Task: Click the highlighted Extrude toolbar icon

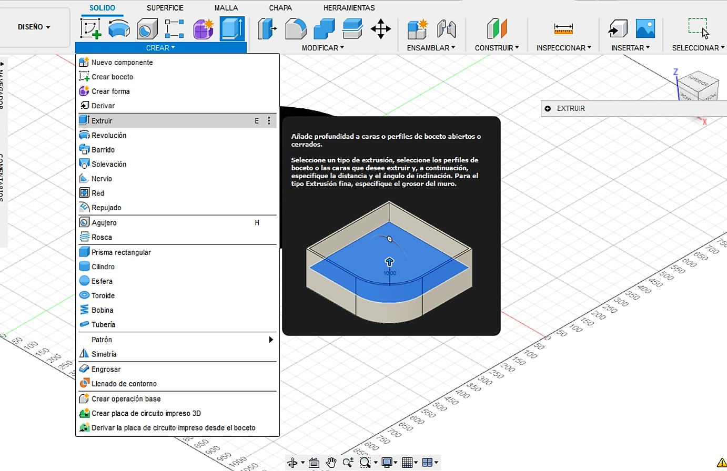Action: coord(232,28)
